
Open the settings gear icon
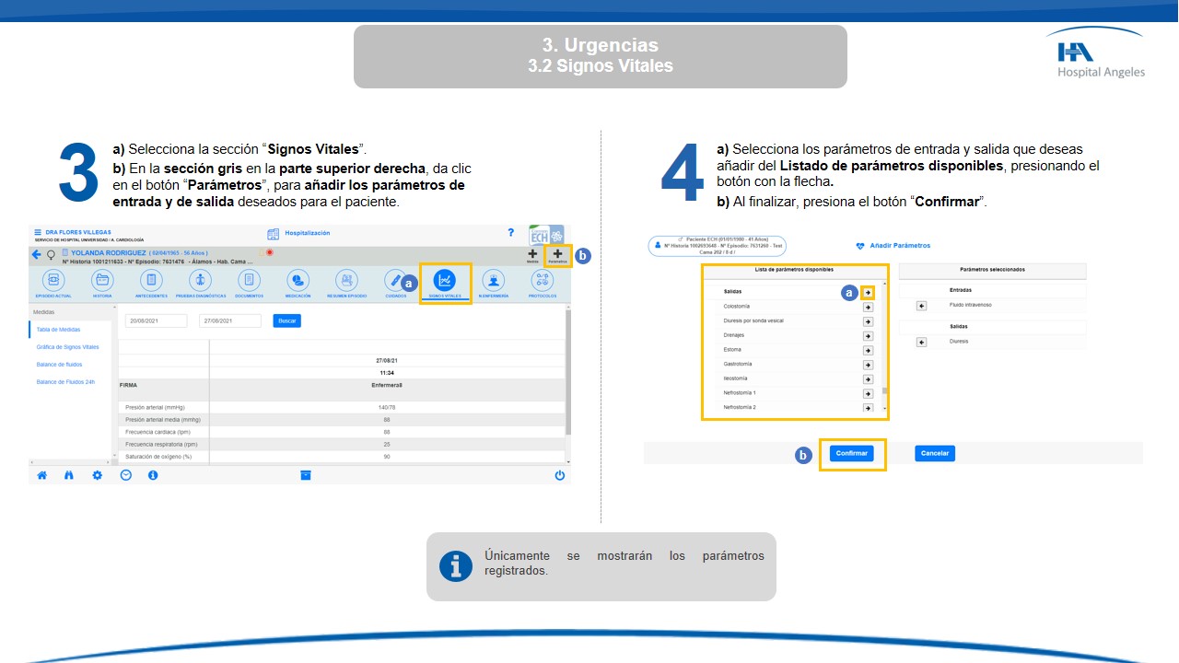pyautogui.click(x=97, y=475)
